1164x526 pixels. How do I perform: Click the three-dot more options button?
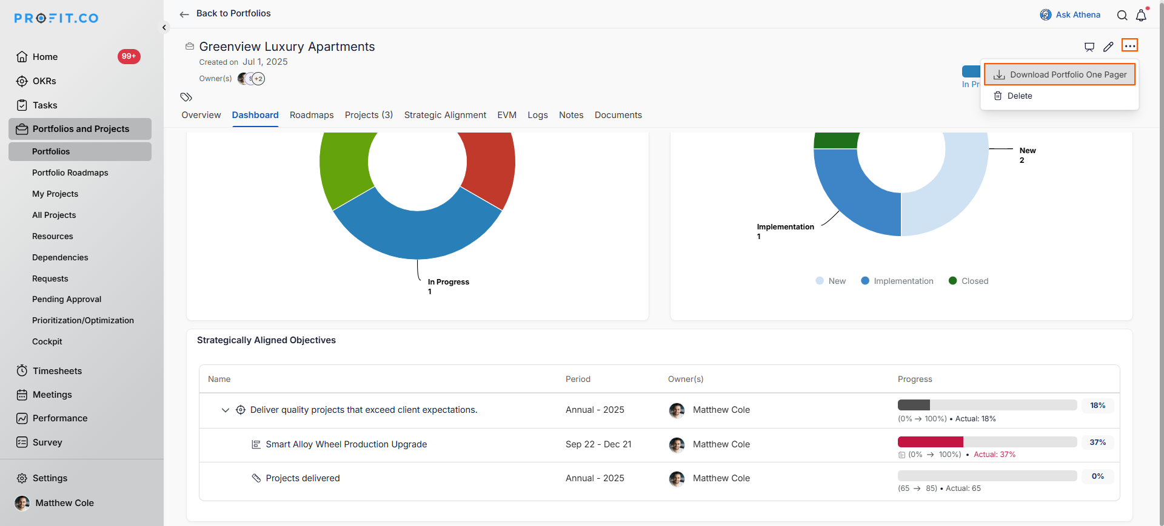[1129, 46]
